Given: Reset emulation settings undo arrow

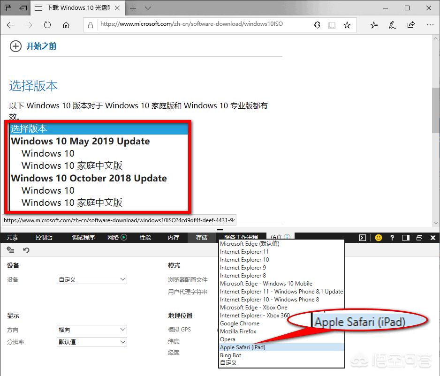Looking at the screenshot, I should point(26,250).
